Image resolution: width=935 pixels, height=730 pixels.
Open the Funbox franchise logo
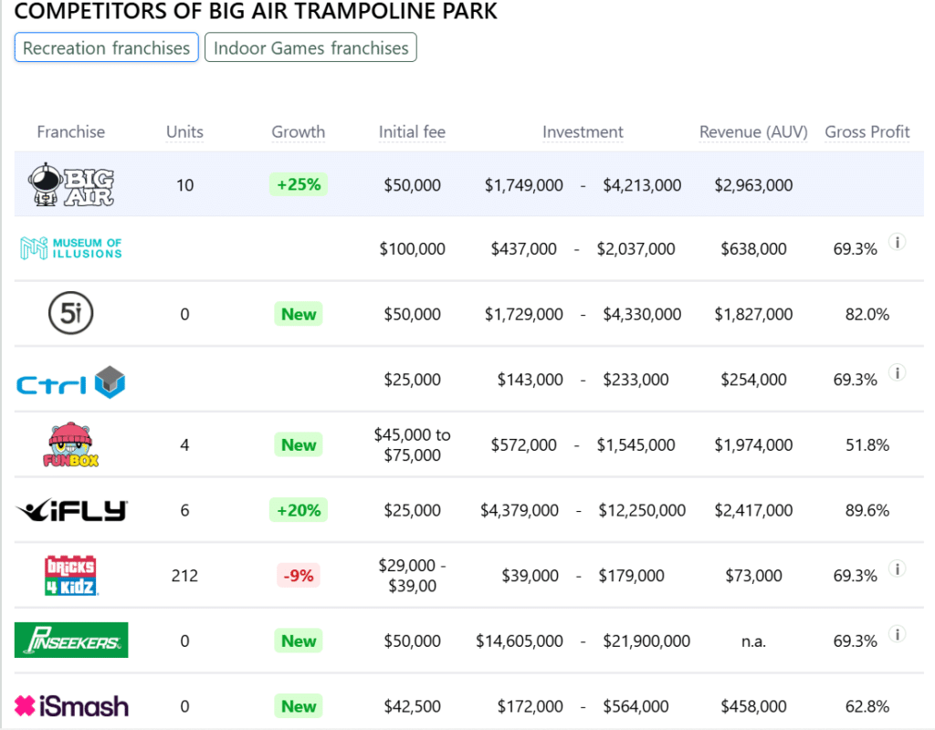(71, 444)
